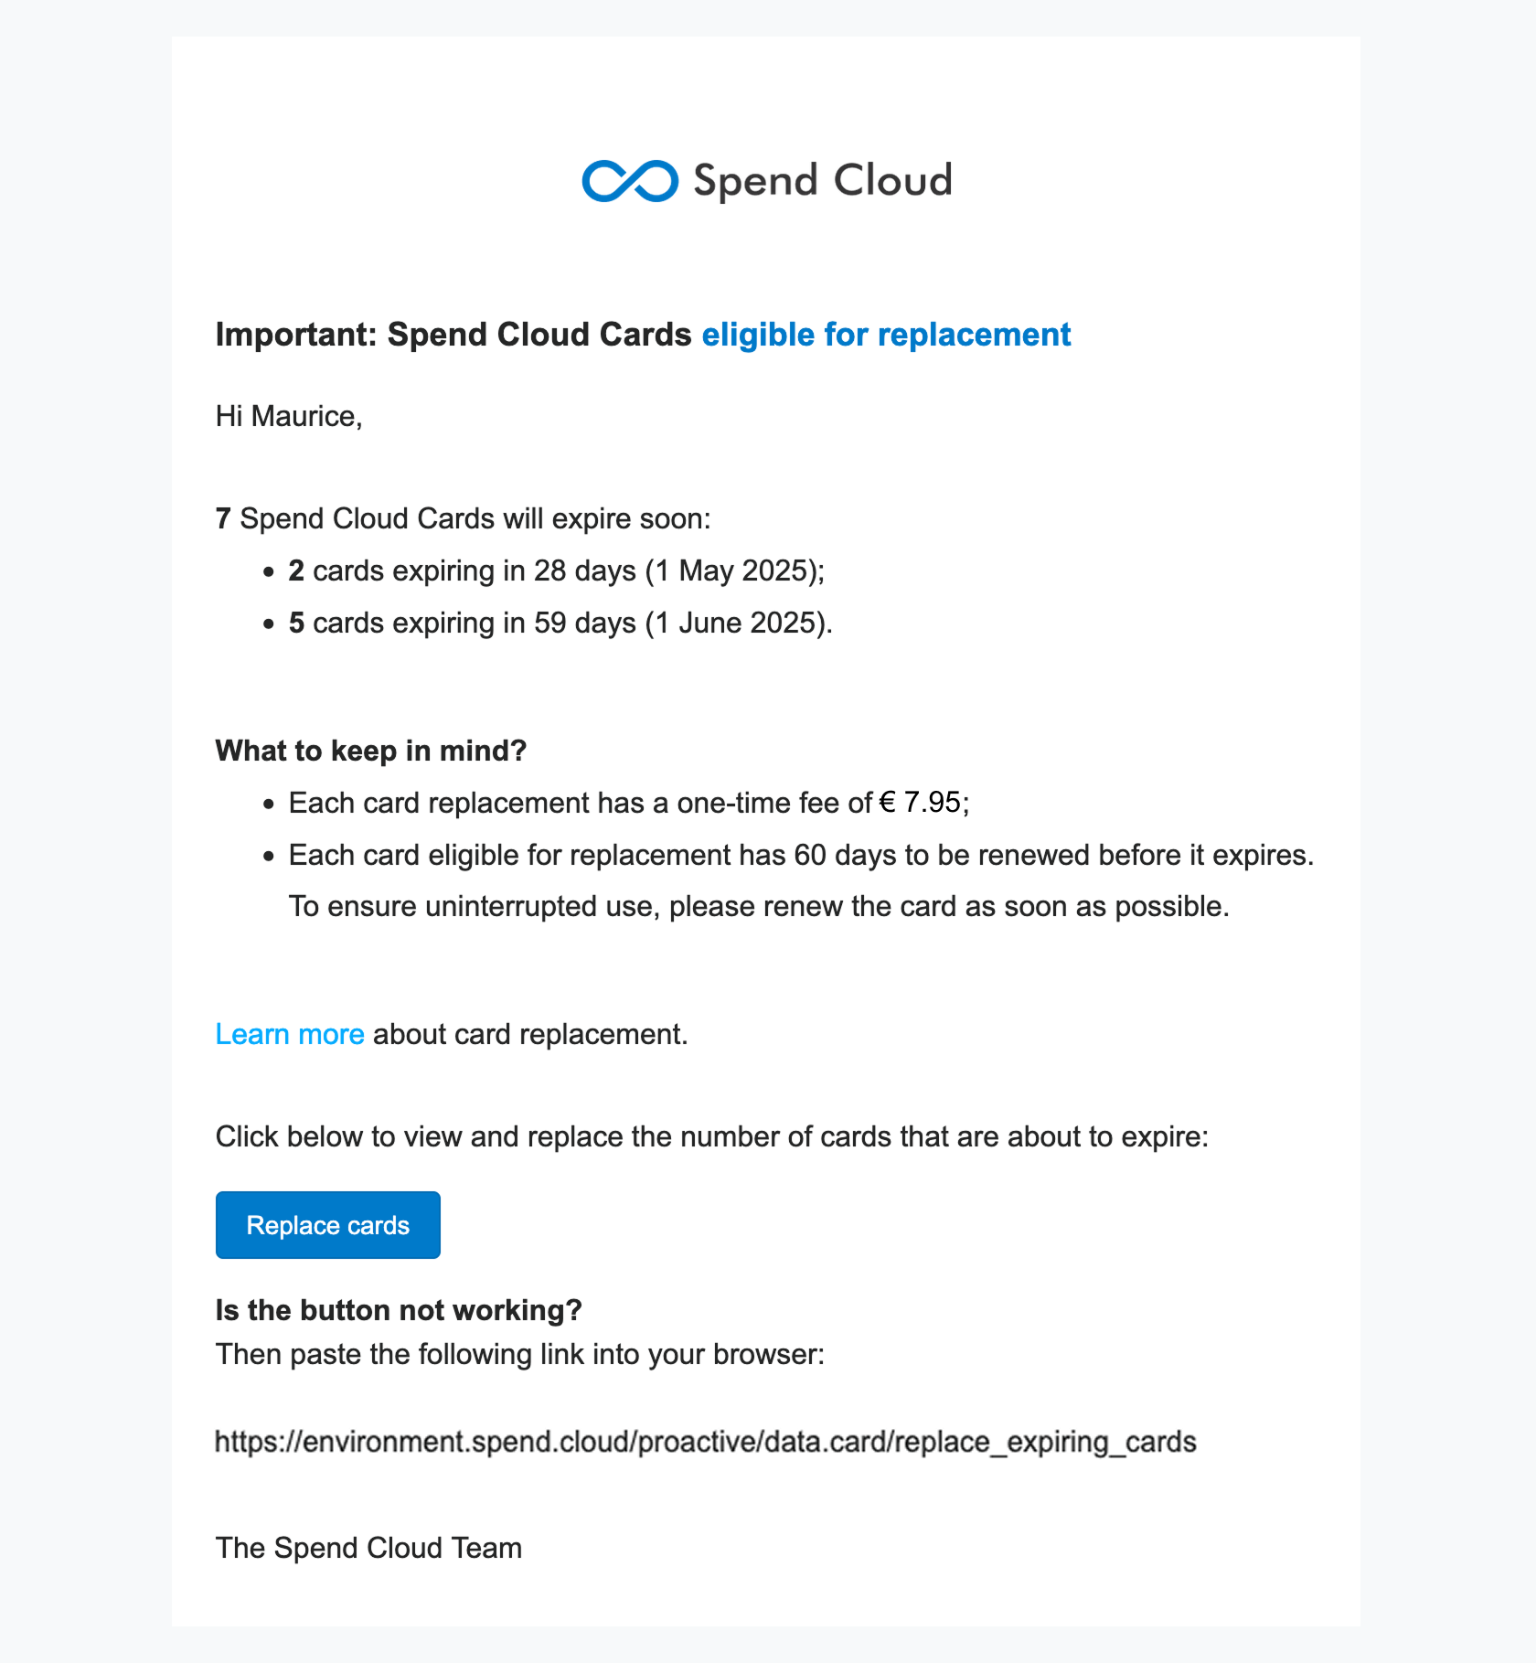The height and width of the screenshot is (1663, 1536).
Task: Click the Spend Cloud wordmark text
Action: tap(823, 181)
